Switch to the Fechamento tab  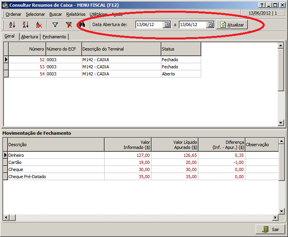click(54, 37)
